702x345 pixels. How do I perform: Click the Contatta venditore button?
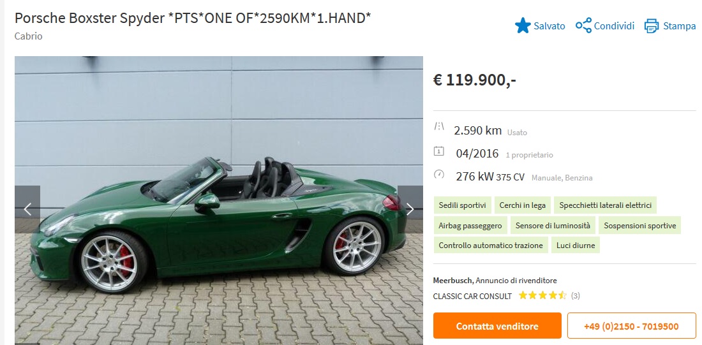coord(497,326)
